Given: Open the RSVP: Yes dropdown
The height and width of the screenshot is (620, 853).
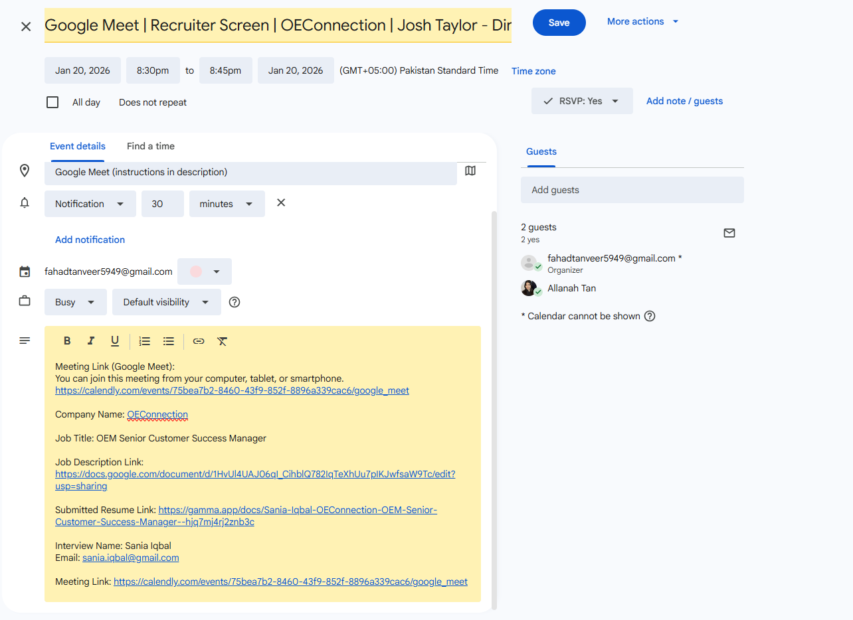Looking at the screenshot, I should (x=582, y=101).
